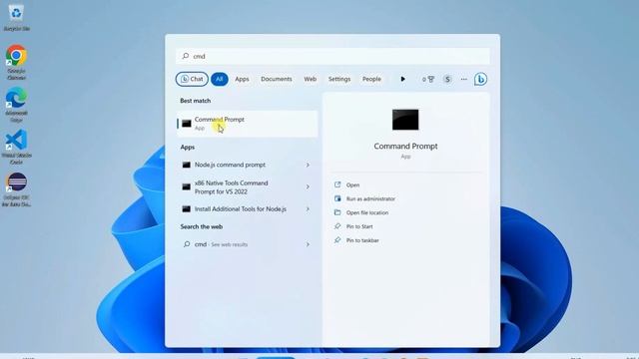The height and width of the screenshot is (359, 639).
Task: Expand the Node.js command prompt chevron
Action: (x=308, y=165)
